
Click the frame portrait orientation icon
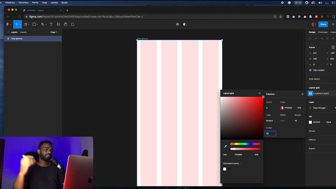point(333,47)
